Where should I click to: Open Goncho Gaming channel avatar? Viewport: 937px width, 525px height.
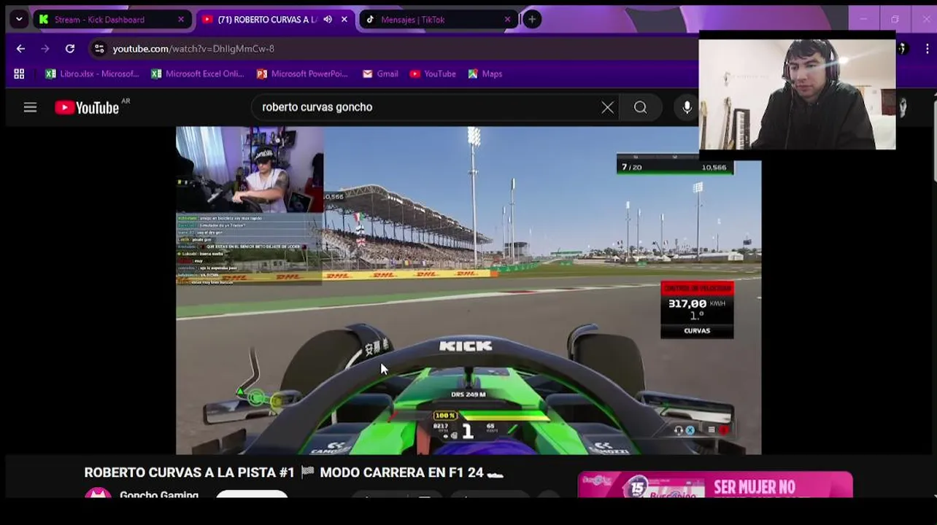pyautogui.click(x=98, y=494)
